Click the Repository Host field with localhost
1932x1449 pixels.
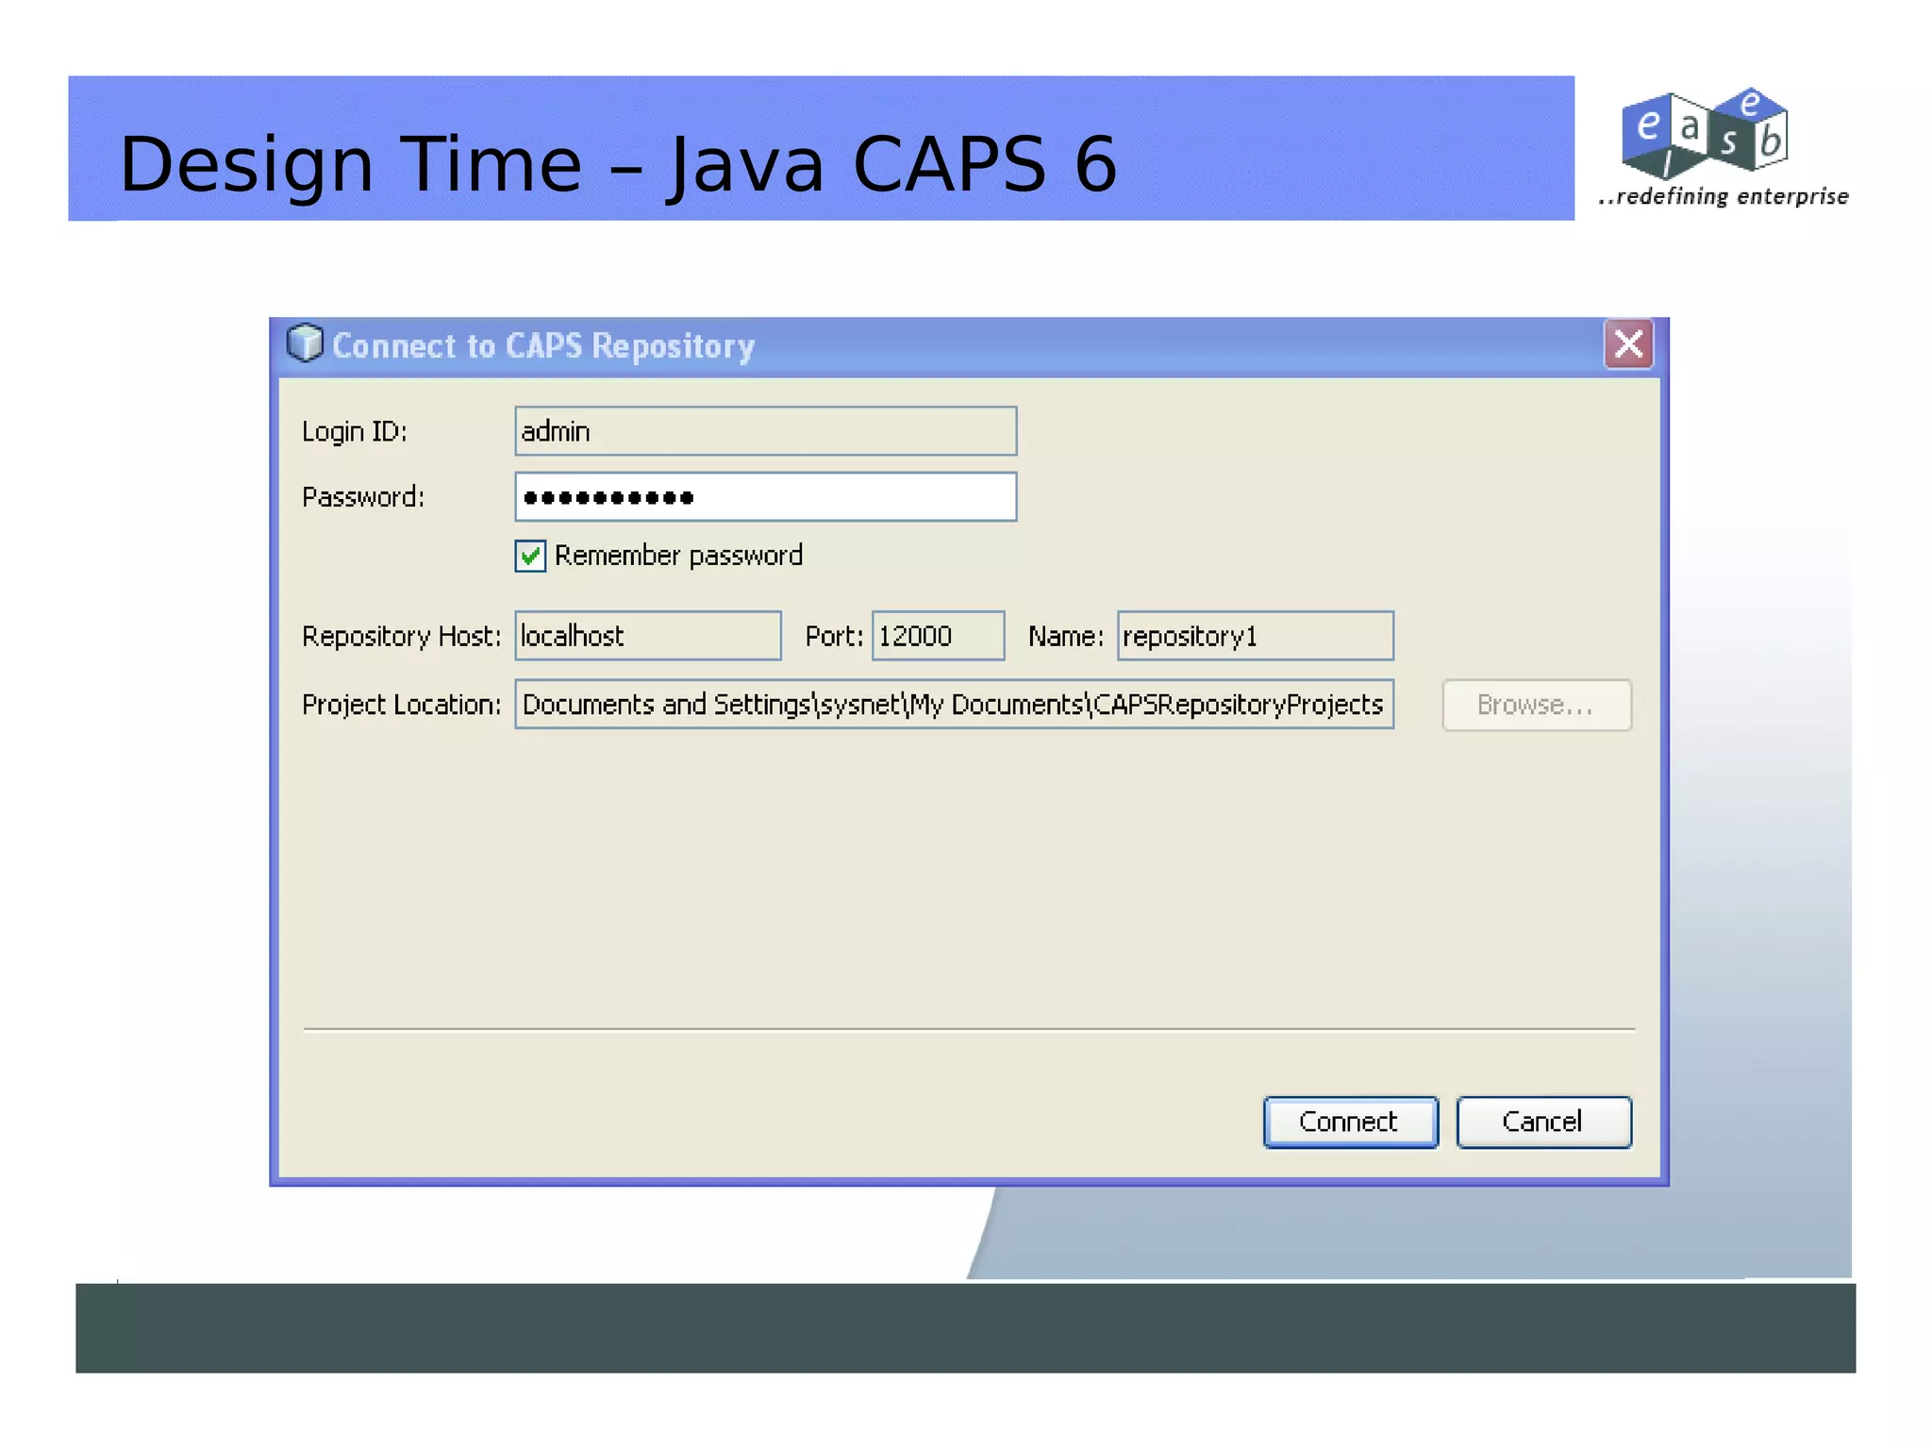click(x=647, y=636)
